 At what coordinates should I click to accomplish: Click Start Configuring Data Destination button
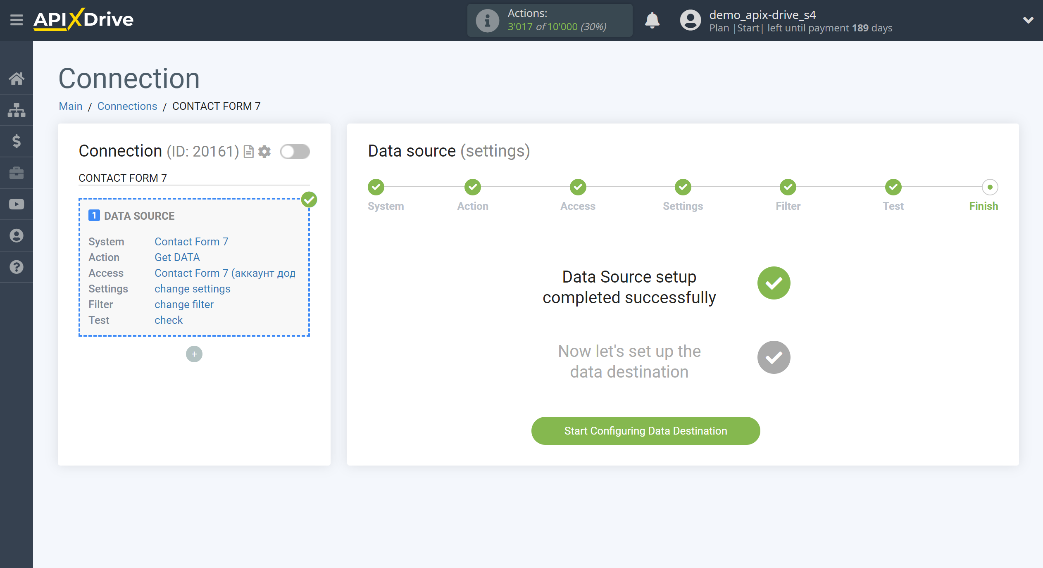click(645, 431)
